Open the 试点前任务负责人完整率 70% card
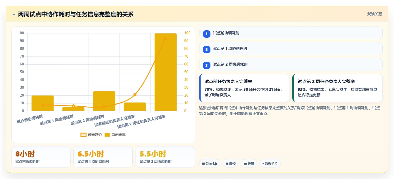Viewport: 394px width, 179px height. (x=244, y=88)
